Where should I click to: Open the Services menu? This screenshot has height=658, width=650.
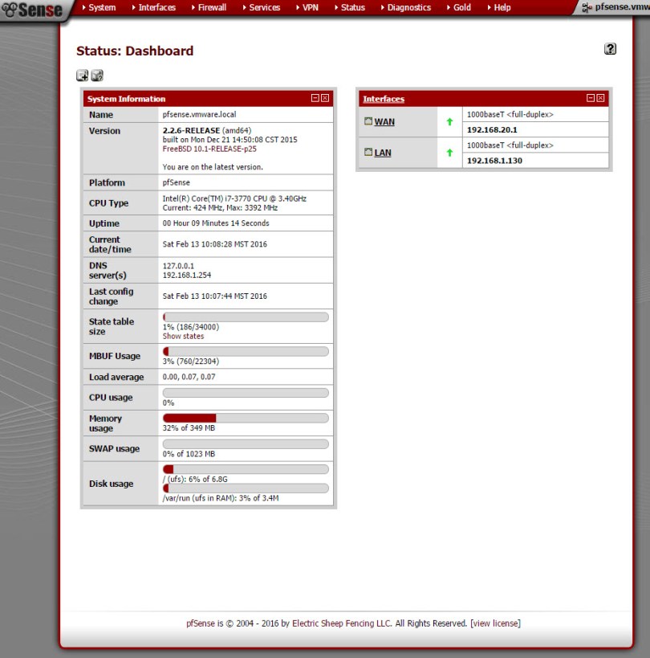click(260, 7)
